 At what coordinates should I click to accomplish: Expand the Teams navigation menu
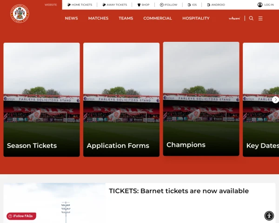126,18
